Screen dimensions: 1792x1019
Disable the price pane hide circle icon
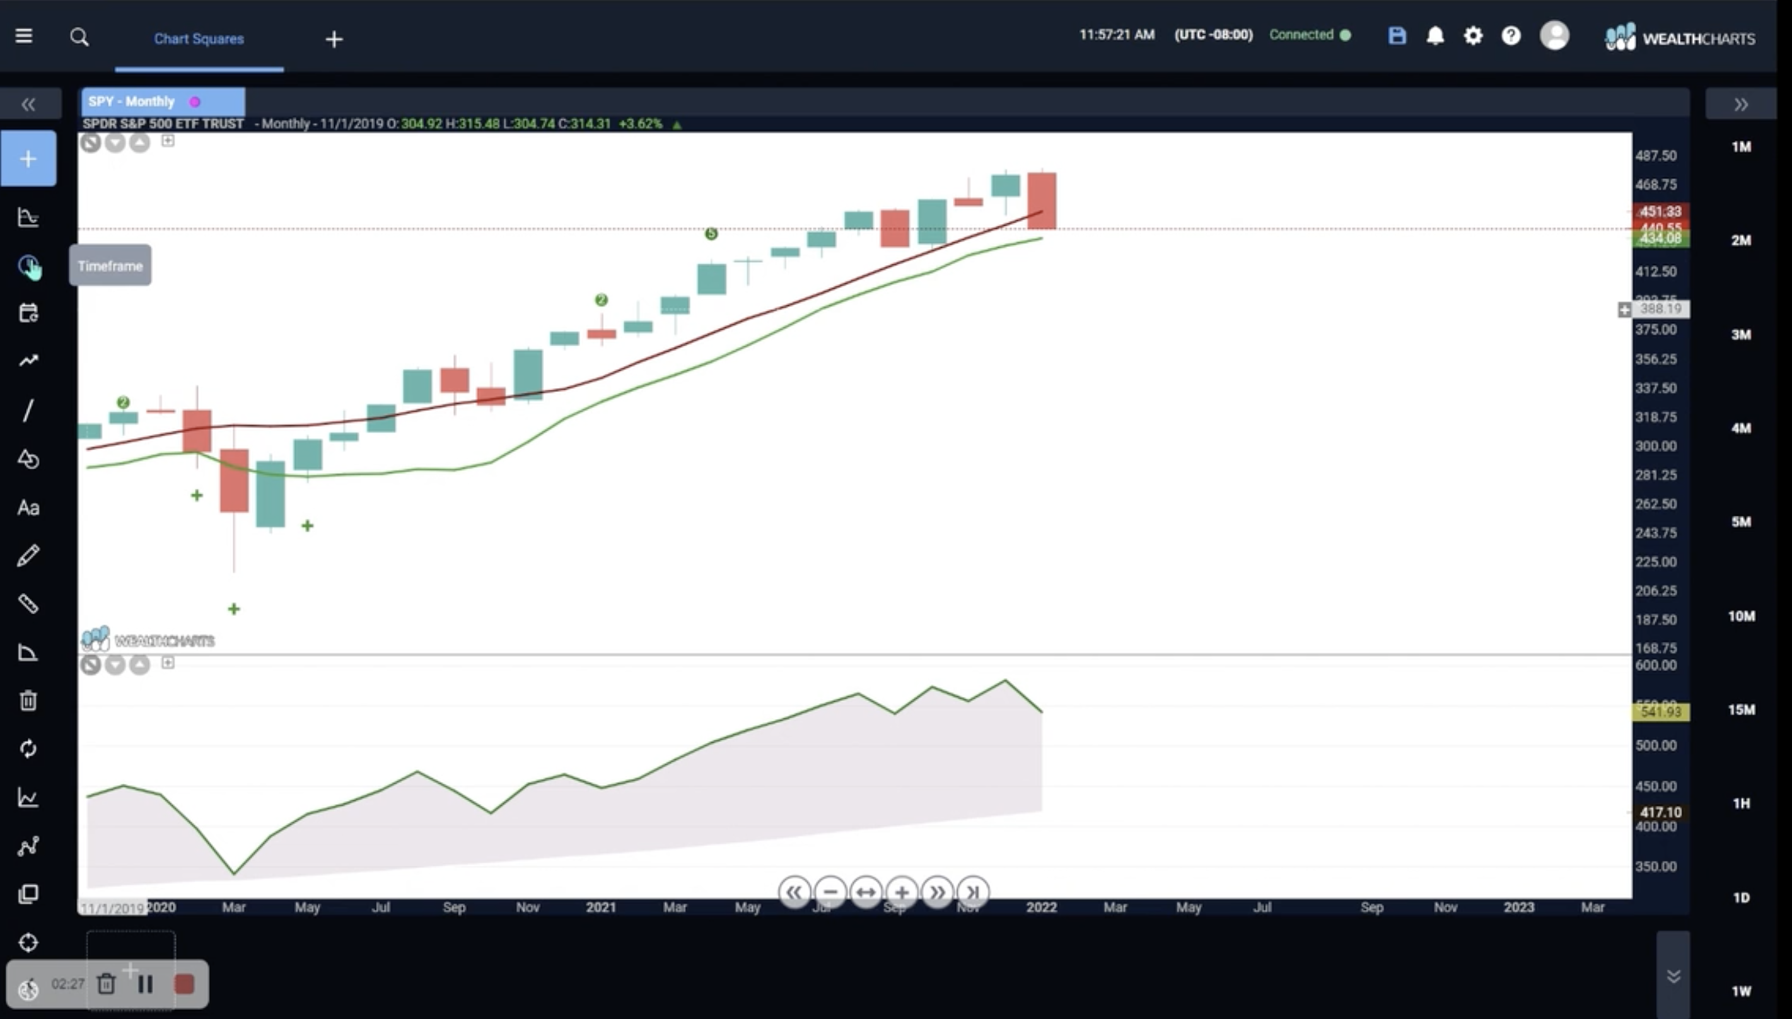click(x=90, y=143)
